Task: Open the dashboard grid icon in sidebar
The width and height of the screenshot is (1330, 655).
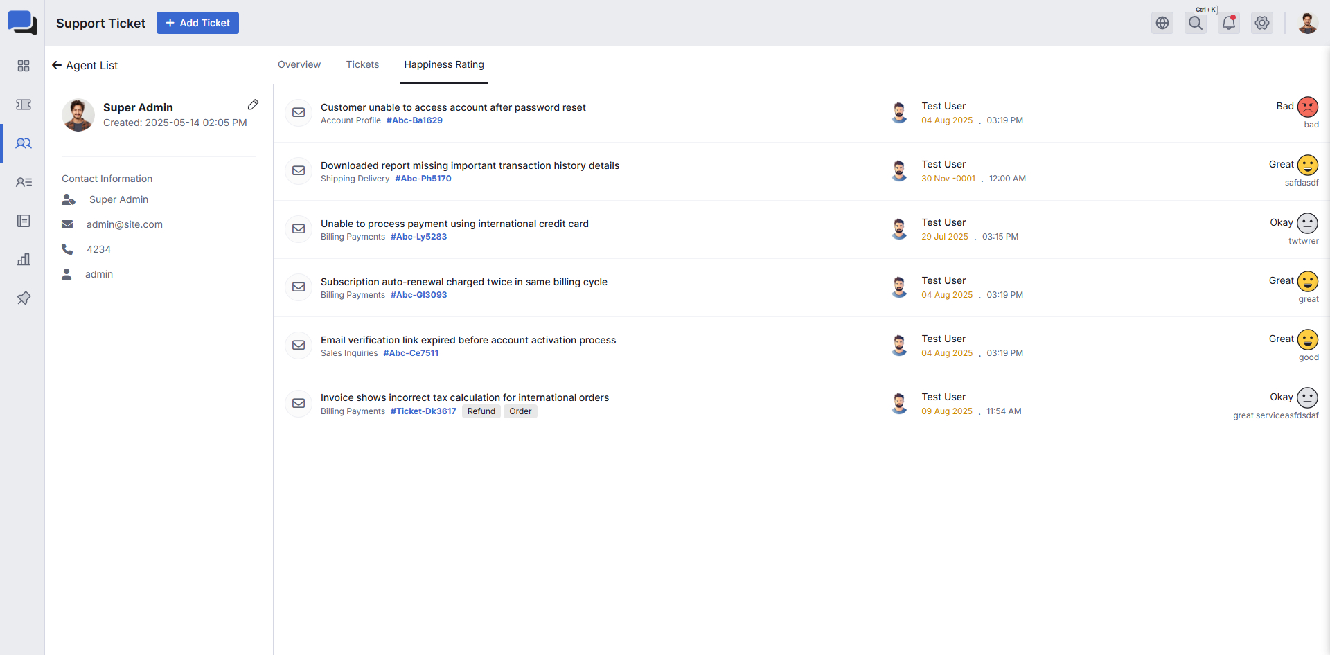Action: click(x=24, y=66)
